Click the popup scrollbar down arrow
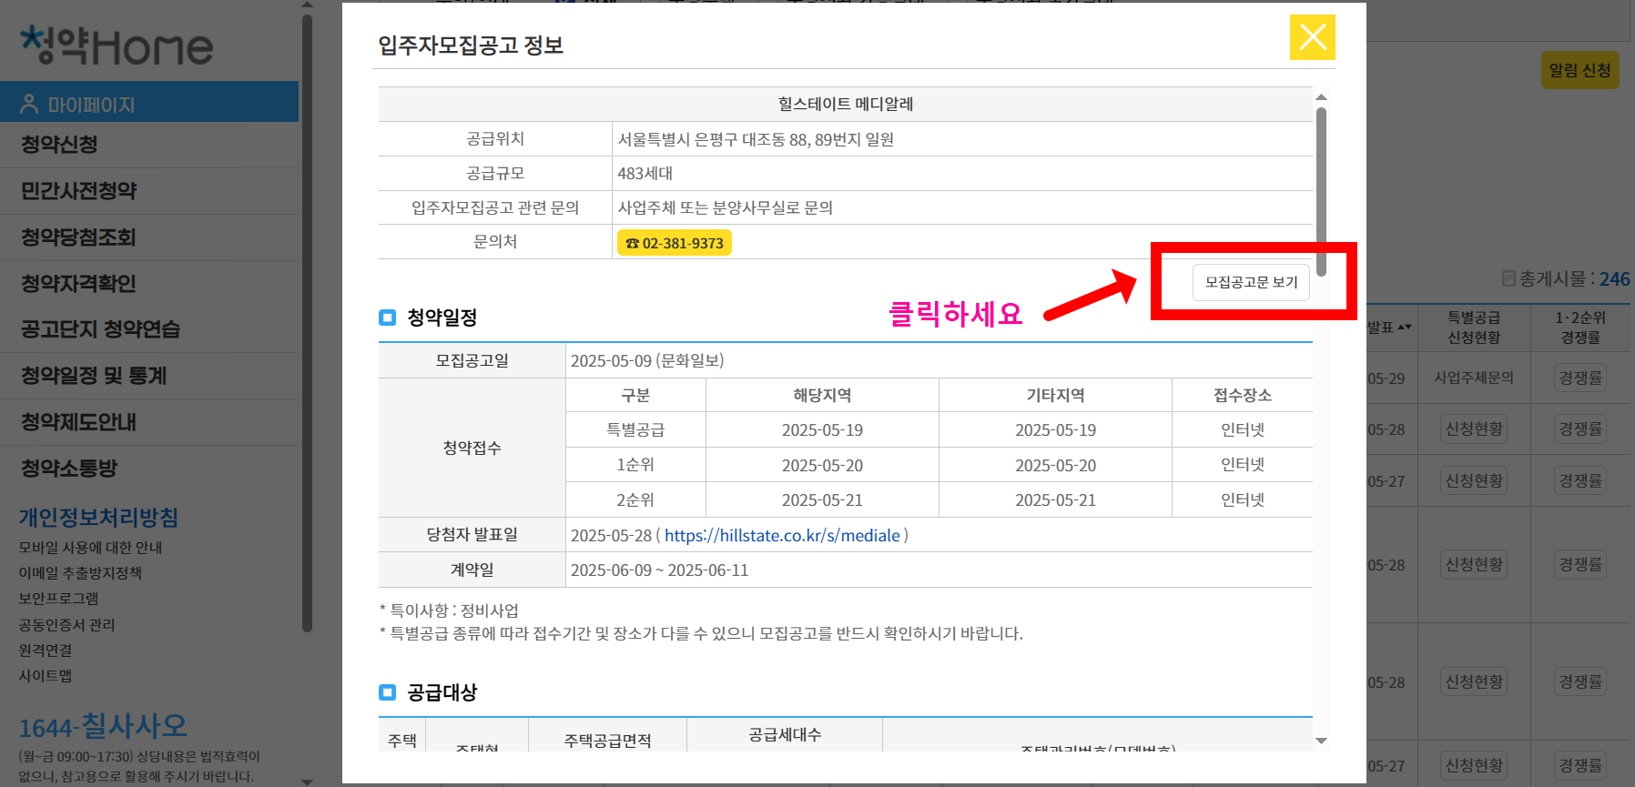 pyautogui.click(x=1321, y=741)
